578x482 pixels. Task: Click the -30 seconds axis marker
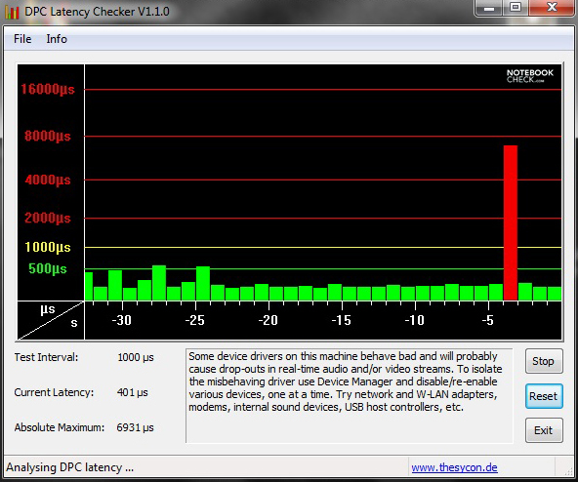[122, 320]
